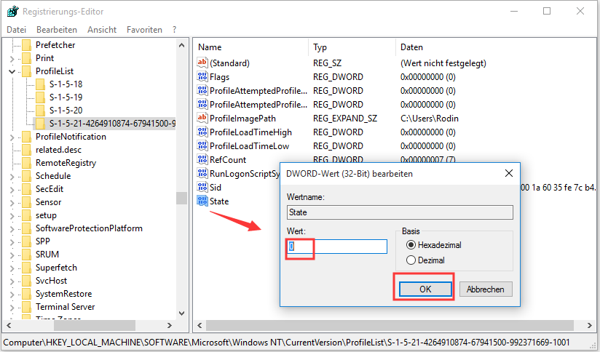Click the Abbrechen button

click(x=485, y=289)
